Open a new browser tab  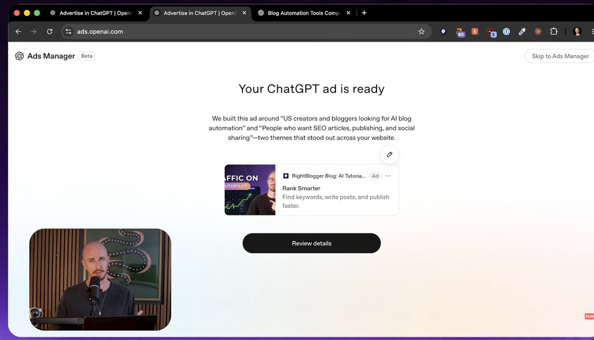coord(364,13)
